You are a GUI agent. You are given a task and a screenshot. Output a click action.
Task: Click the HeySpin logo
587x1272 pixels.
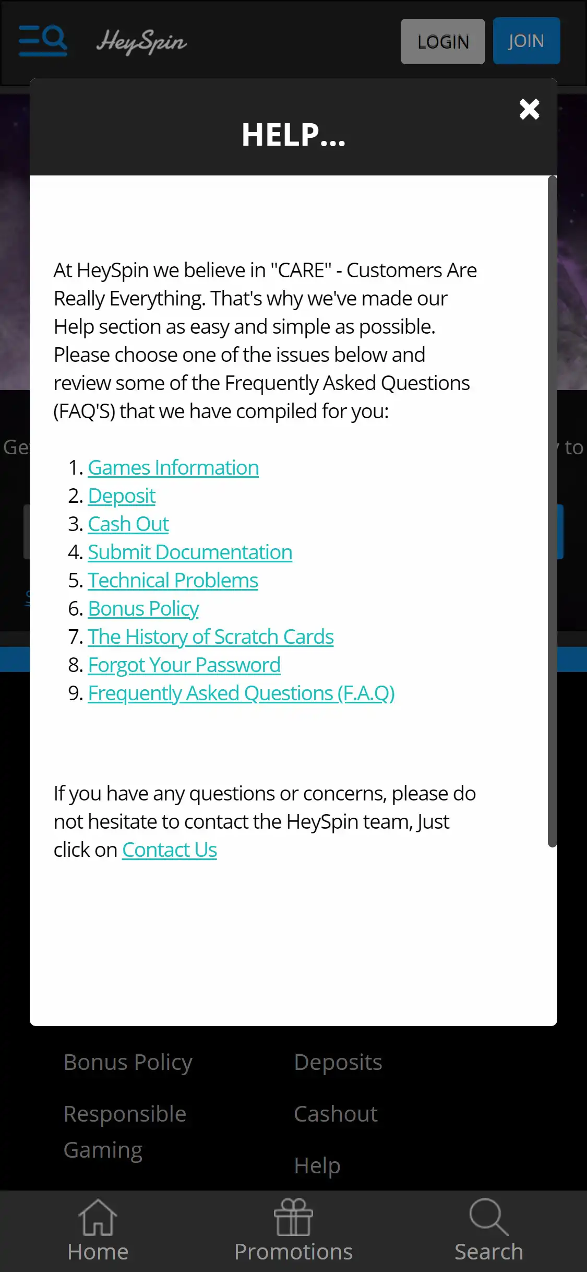point(141,42)
